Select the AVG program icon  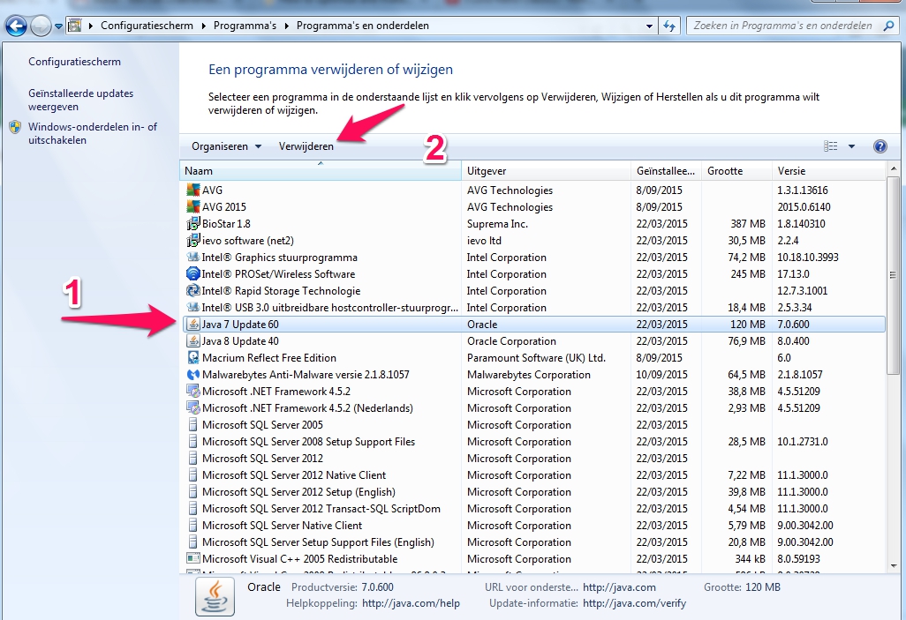[193, 190]
